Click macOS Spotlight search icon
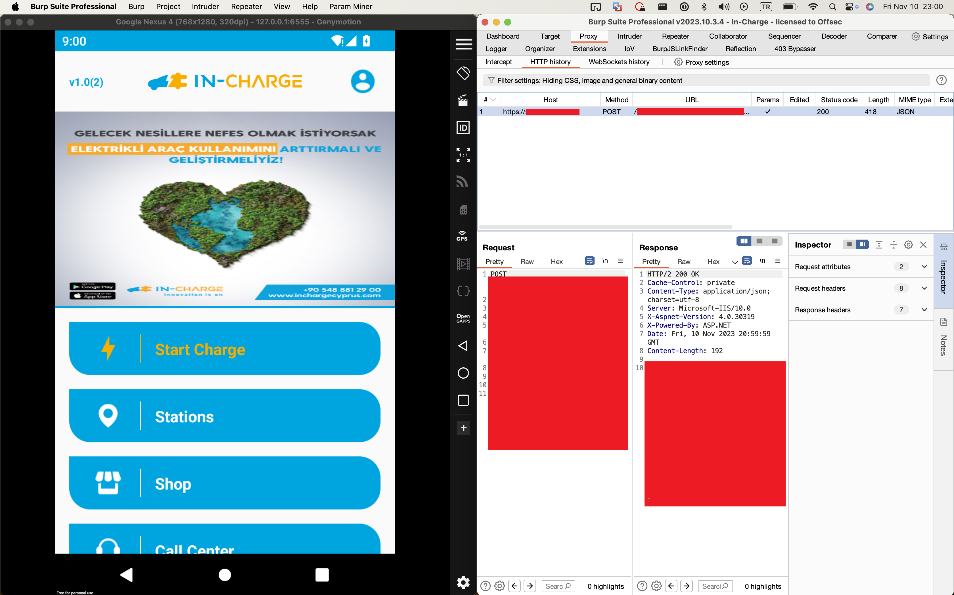Viewport: 954px width, 595px height. point(832,7)
